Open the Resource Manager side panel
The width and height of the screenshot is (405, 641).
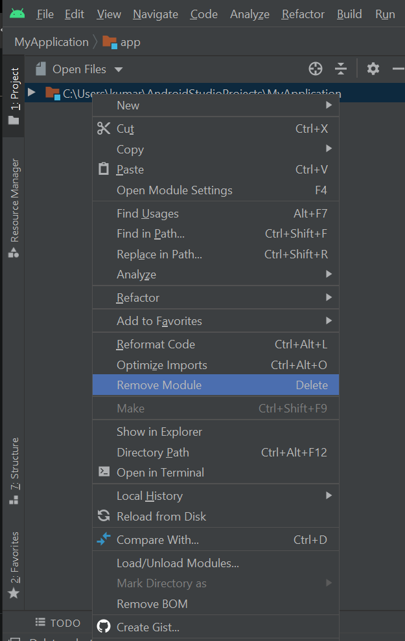click(x=14, y=208)
